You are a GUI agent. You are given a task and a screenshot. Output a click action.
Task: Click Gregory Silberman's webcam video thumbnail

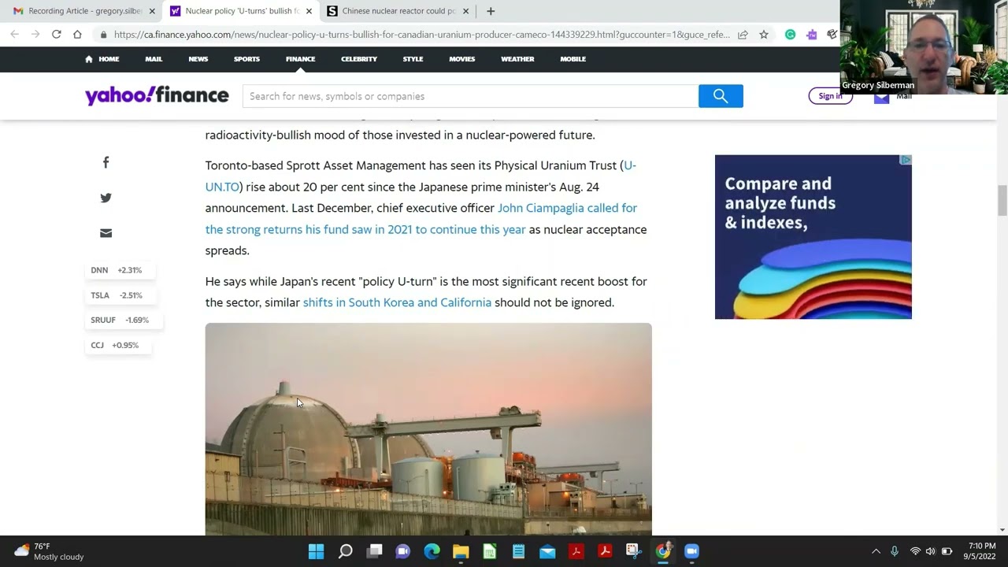click(923, 47)
